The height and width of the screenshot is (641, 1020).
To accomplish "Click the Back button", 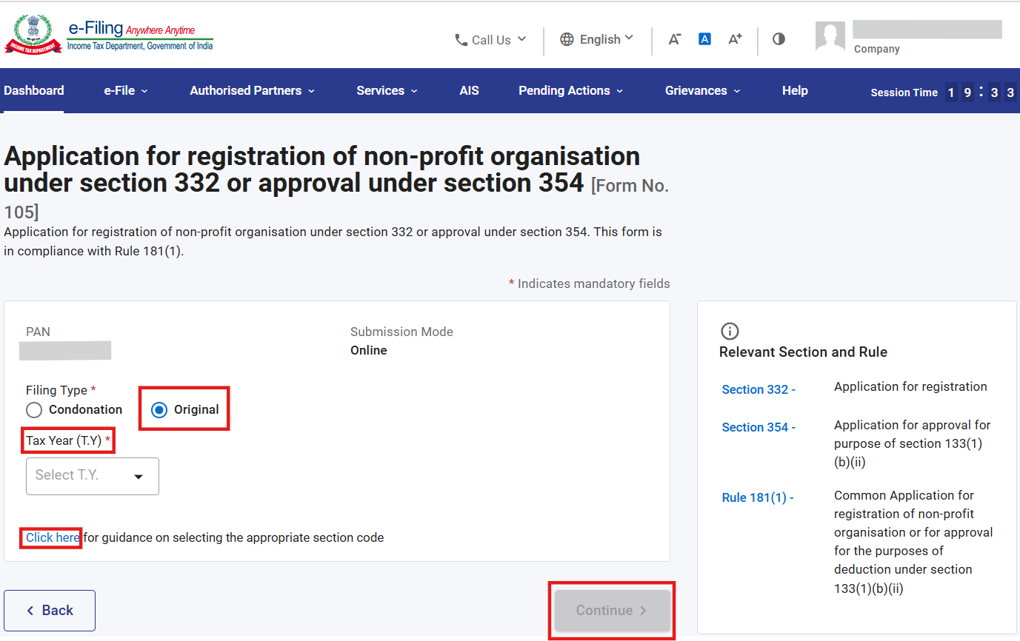I will [x=50, y=611].
